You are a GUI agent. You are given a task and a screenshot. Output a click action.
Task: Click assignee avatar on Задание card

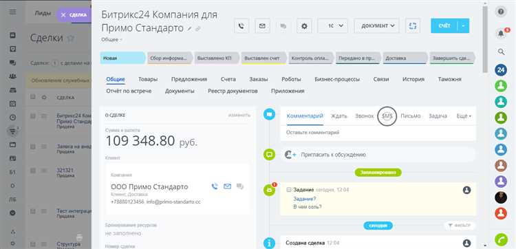pos(466,190)
